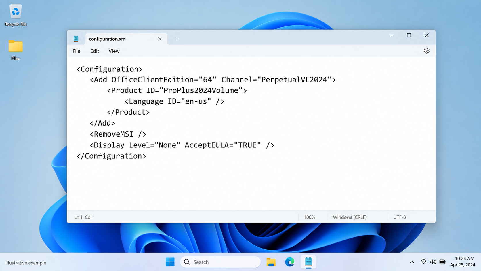Open the Edit menu
Image resolution: width=481 pixels, height=271 pixels.
click(x=95, y=51)
